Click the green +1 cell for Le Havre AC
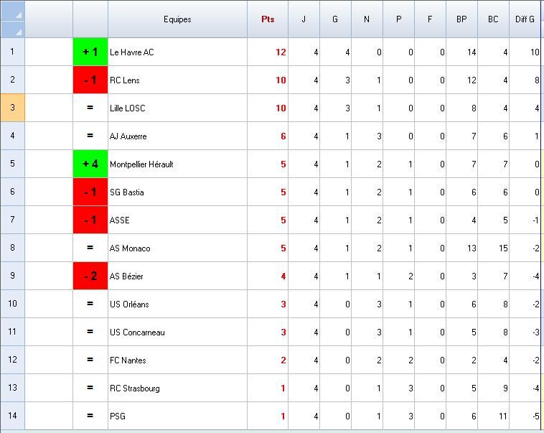The image size is (544, 433). tap(90, 52)
